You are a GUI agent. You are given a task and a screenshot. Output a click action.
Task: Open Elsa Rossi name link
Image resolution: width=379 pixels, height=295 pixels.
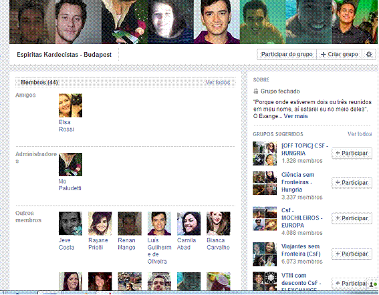(x=66, y=125)
